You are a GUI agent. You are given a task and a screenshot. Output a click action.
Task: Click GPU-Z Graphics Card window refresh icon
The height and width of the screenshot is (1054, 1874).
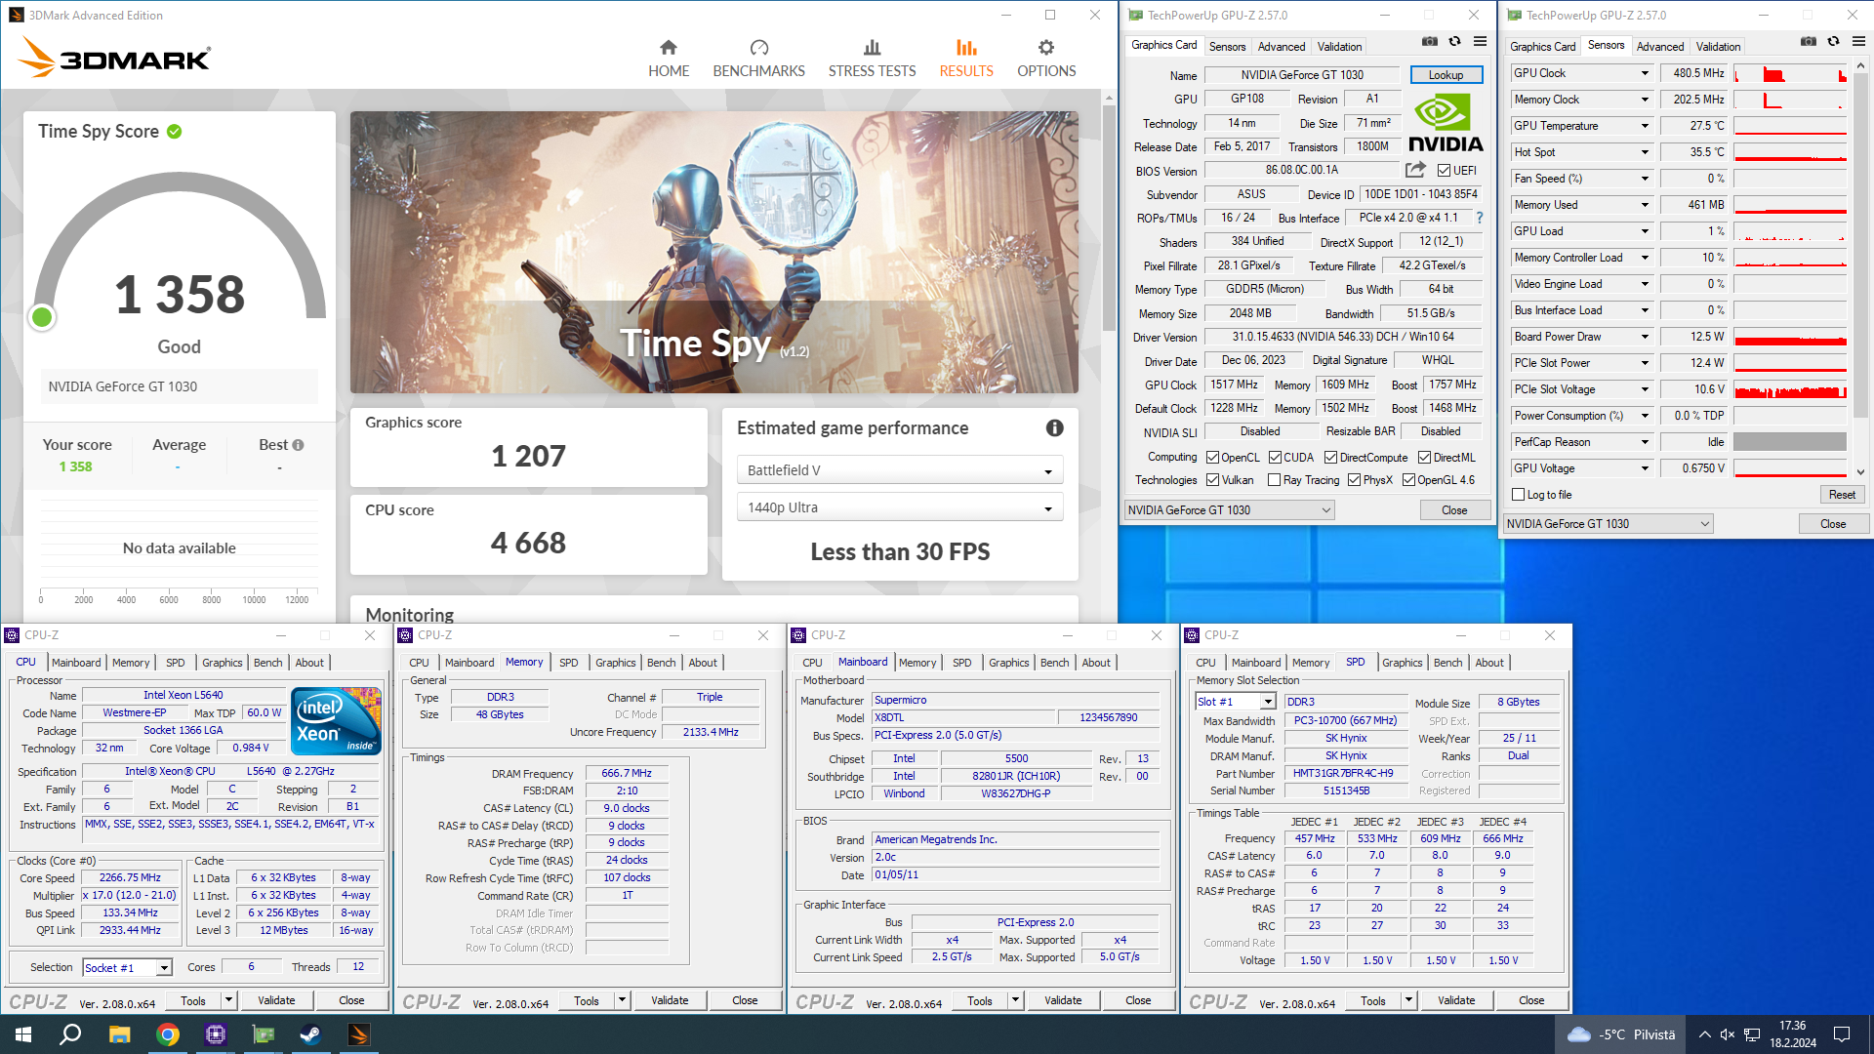point(1454,41)
